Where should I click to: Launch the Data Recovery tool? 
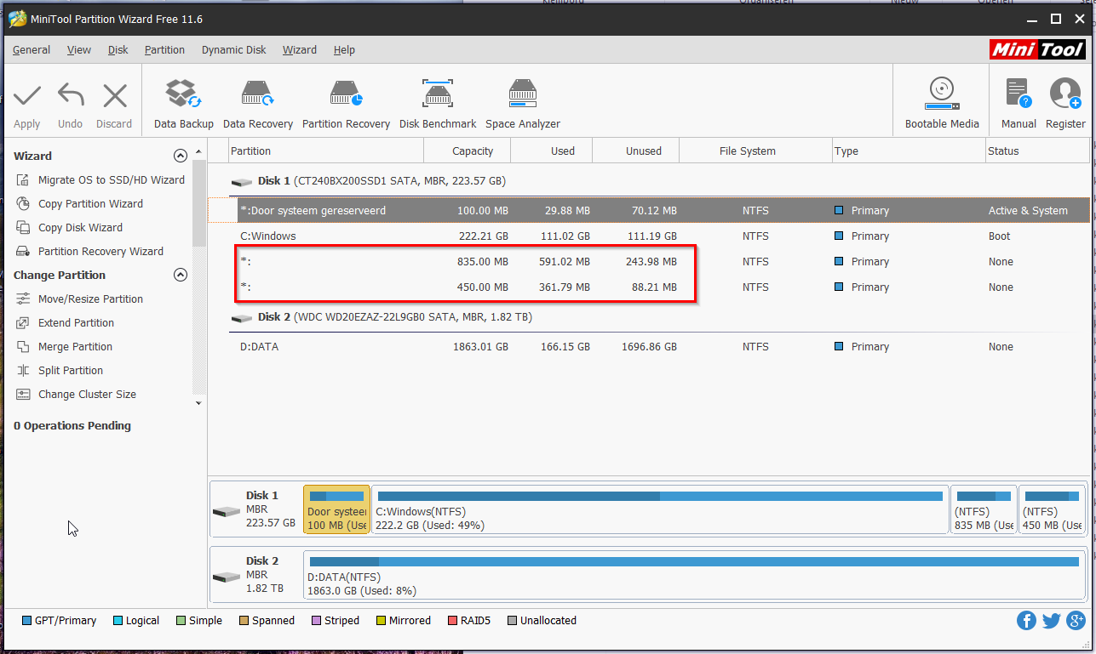coord(258,104)
